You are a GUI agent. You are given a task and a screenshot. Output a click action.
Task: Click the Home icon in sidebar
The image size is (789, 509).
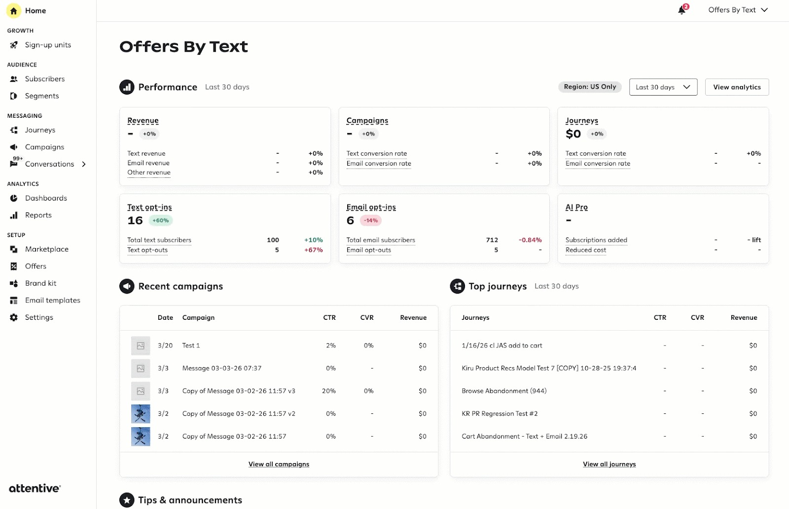pyautogui.click(x=13, y=10)
